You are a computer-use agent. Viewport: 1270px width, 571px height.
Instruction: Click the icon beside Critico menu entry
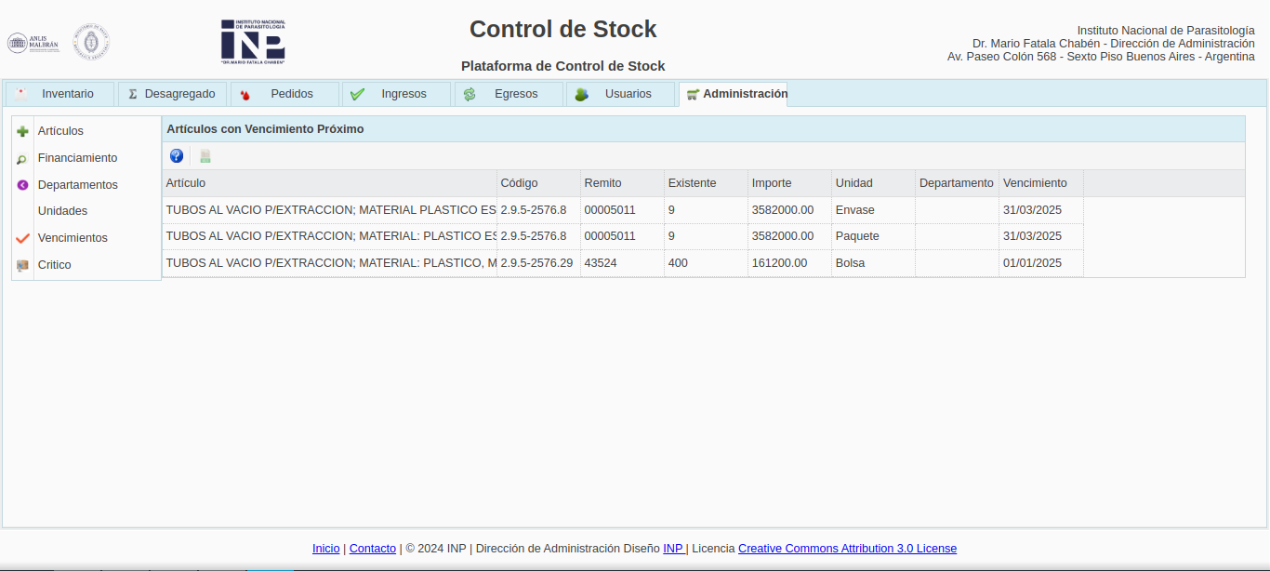point(23,265)
